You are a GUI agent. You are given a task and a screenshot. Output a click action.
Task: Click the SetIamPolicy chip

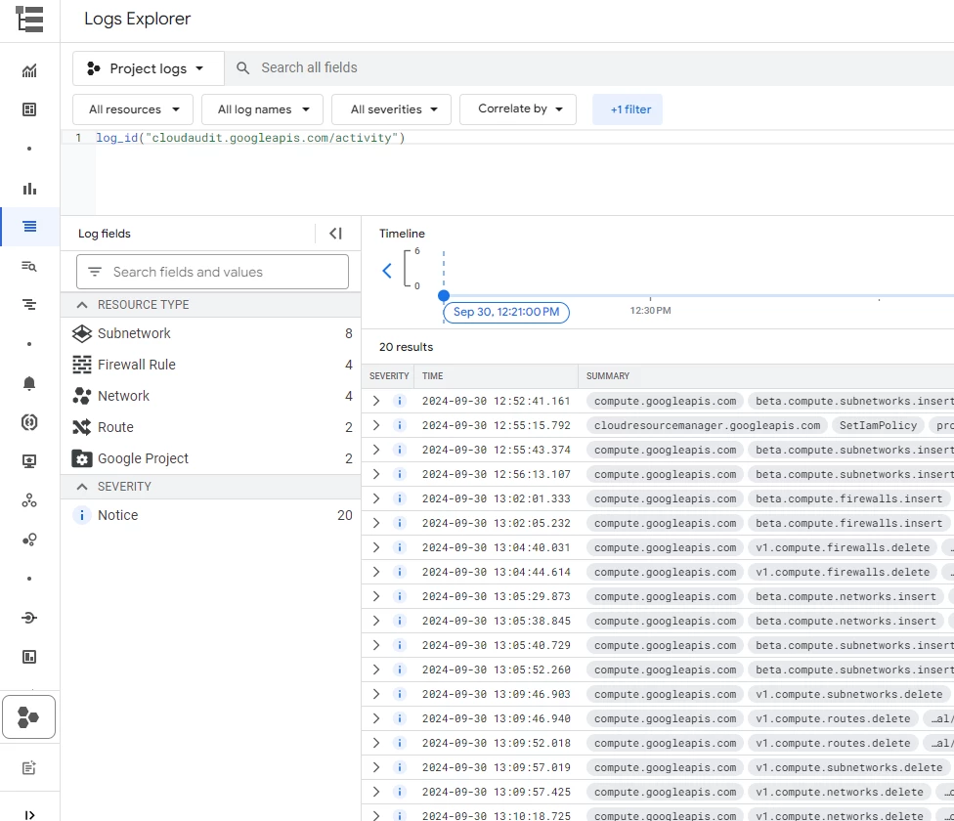point(878,425)
